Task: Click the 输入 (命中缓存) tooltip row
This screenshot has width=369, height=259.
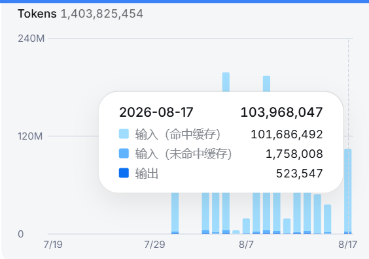Action: (x=220, y=134)
